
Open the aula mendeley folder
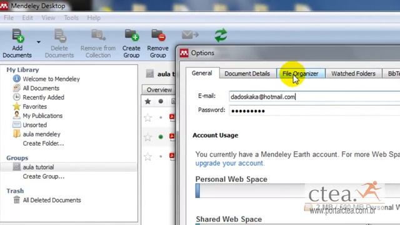(42, 134)
